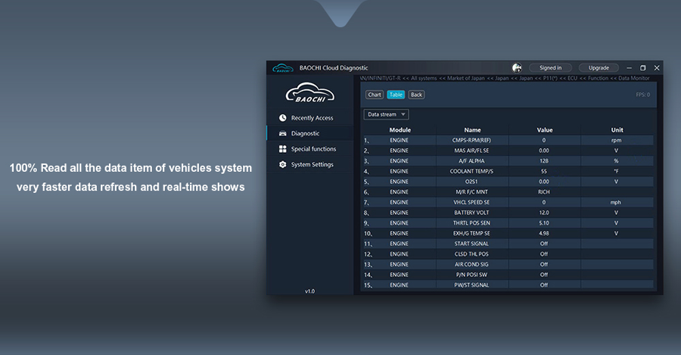The width and height of the screenshot is (681, 355).
Task: Click the EXH/G TEMP value 4.98
Action: coord(544,233)
